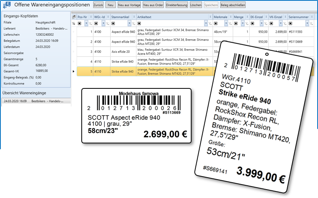The width and height of the screenshot is (318, 198).
Task: Click the Lieferschein value 12003240002
Action: tap(45, 35)
